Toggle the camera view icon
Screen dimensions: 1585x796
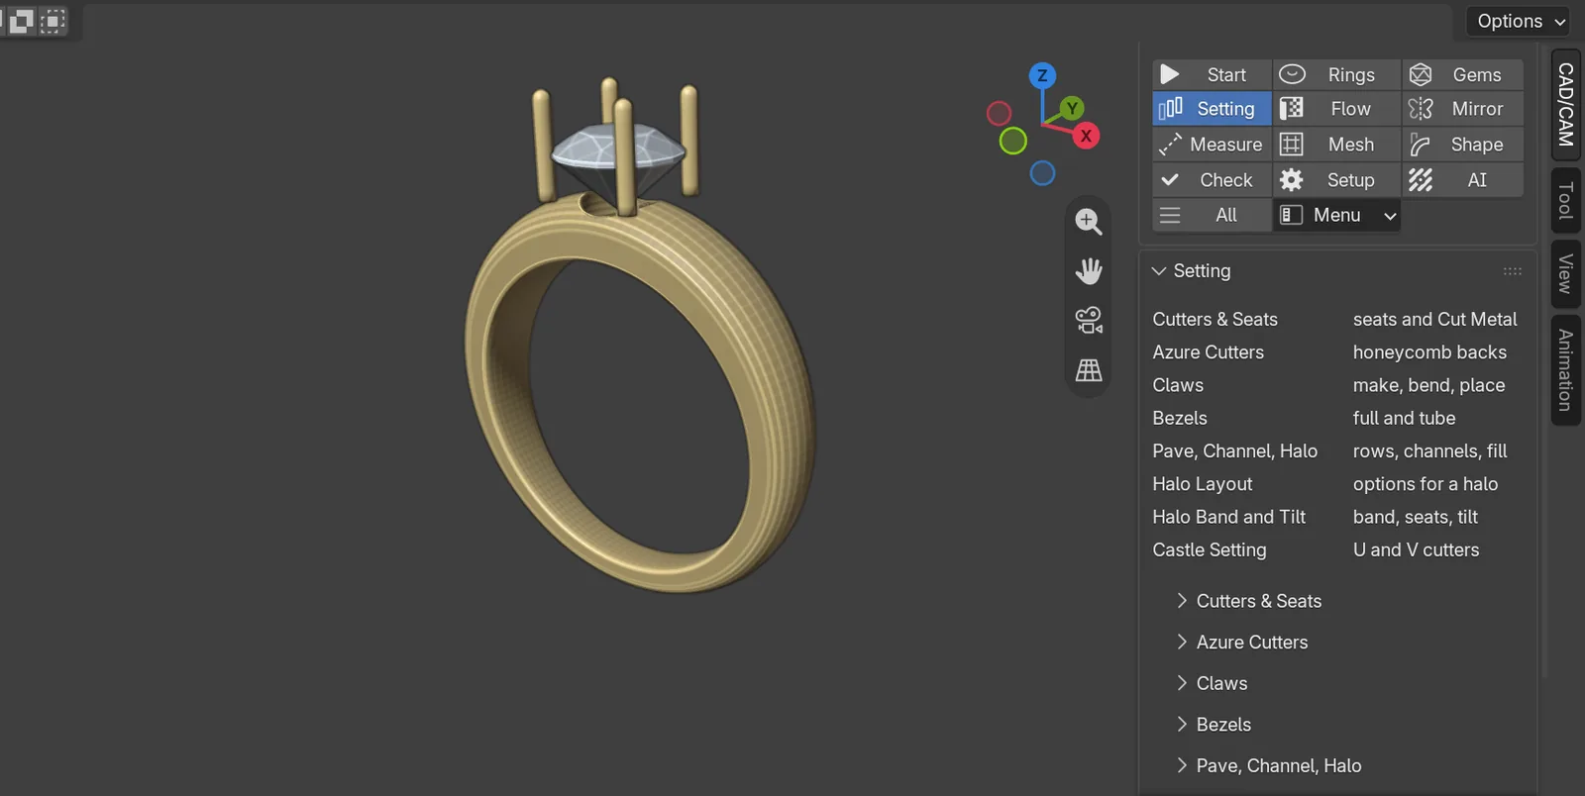[x=1089, y=321]
